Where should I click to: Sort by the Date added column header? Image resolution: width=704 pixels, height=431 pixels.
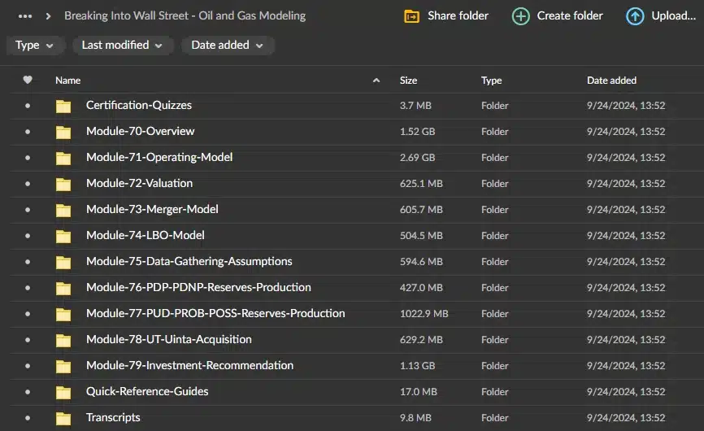pyautogui.click(x=611, y=81)
